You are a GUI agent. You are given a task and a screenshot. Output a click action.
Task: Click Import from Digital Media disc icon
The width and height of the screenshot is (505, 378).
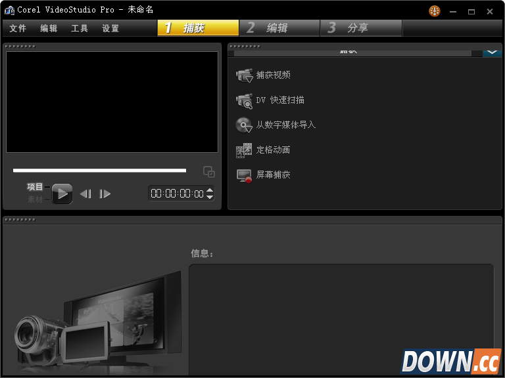tap(244, 125)
